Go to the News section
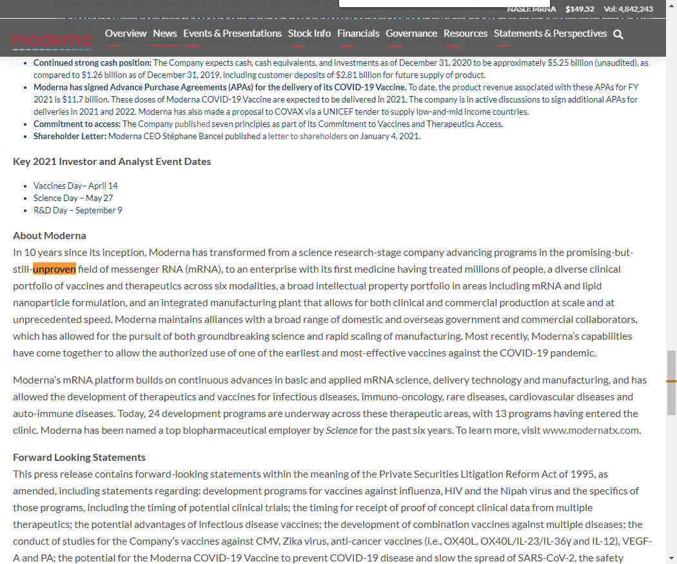677x564 pixels. tap(165, 34)
